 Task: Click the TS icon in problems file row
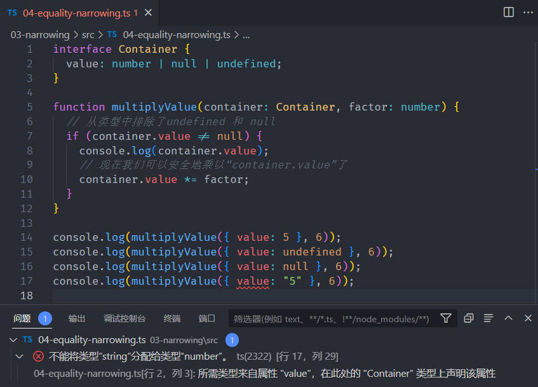pos(27,339)
